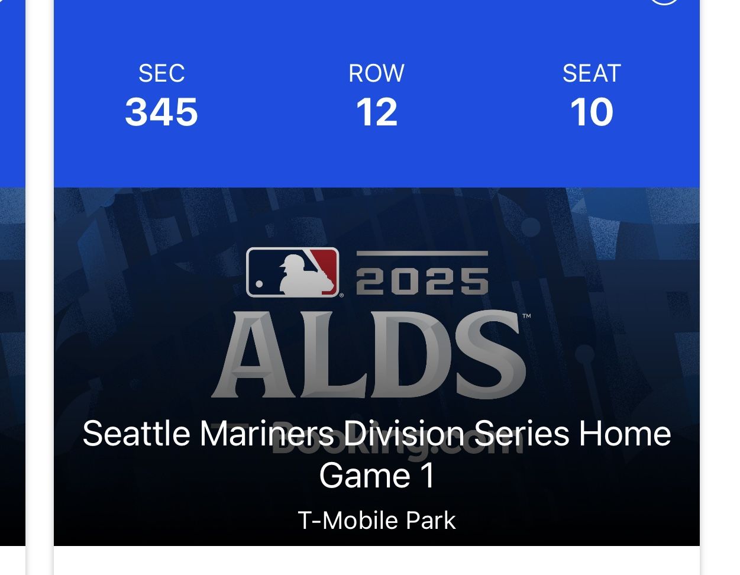Image resolution: width=740 pixels, height=575 pixels.
Task: Select the ROW label heading
Action: 376,73
